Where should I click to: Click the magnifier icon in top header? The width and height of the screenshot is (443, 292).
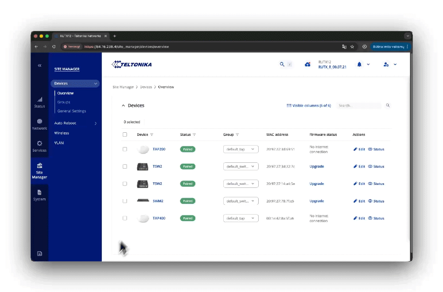282,64
